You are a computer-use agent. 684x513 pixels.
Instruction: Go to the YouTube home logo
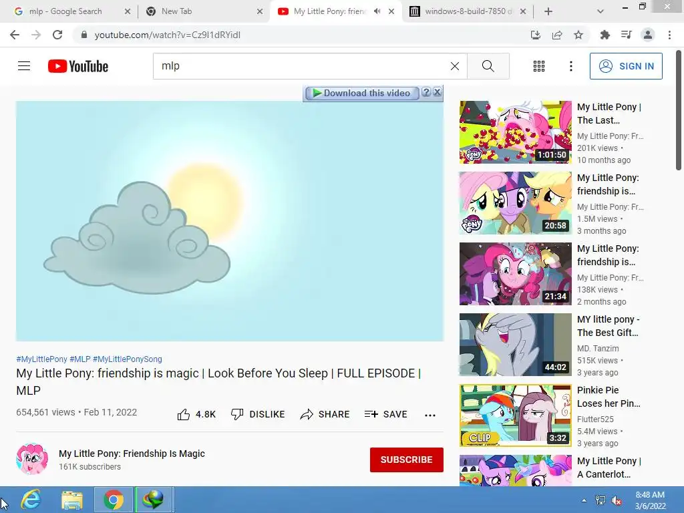(x=78, y=66)
